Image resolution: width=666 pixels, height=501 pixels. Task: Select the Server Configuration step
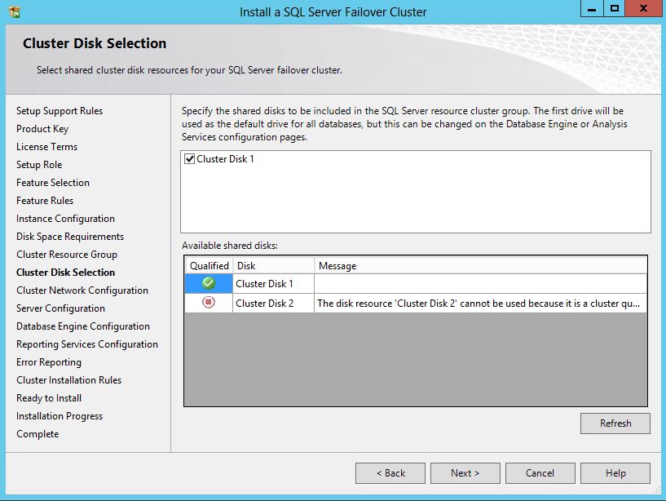[x=60, y=308]
